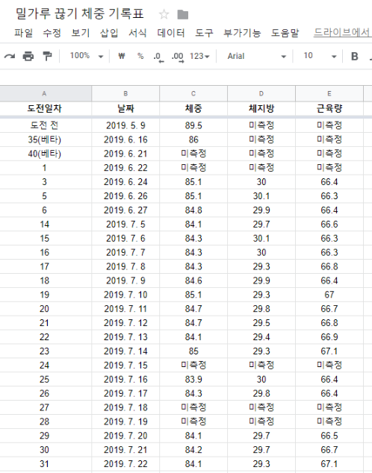Print the spreadsheet with printer icon
372x473 pixels.
pyautogui.click(x=28, y=56)
